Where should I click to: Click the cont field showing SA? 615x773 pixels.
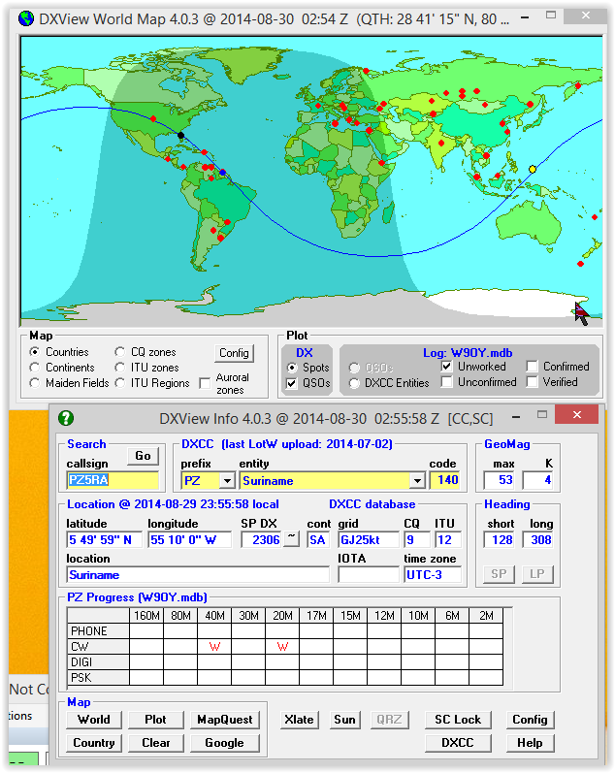coord(319,539)
